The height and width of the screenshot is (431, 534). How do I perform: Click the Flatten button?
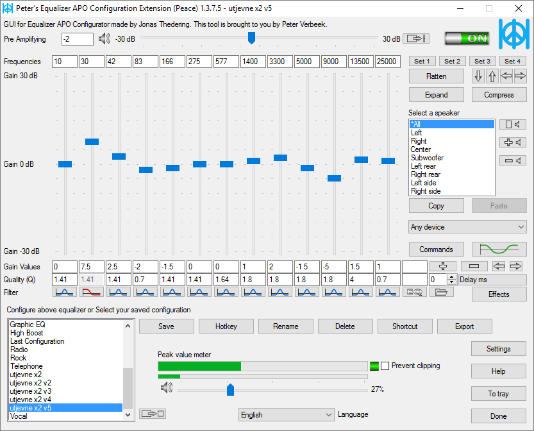[x=437, y=76]
